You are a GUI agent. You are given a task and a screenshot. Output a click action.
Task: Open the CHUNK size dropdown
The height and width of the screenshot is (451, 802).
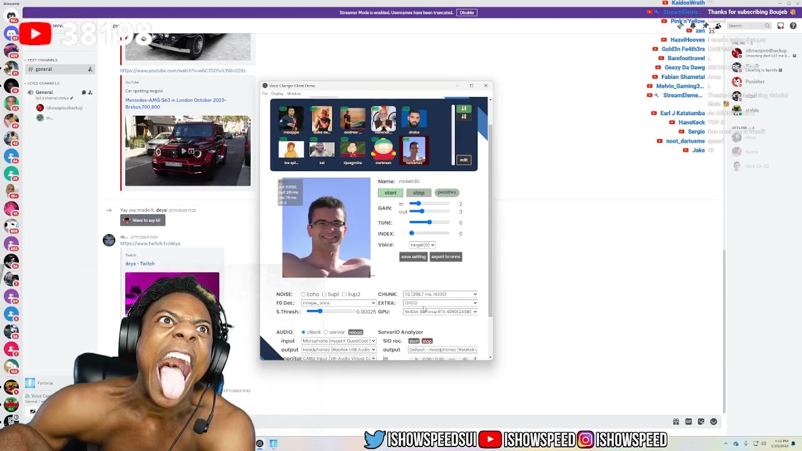coord(440,294)
